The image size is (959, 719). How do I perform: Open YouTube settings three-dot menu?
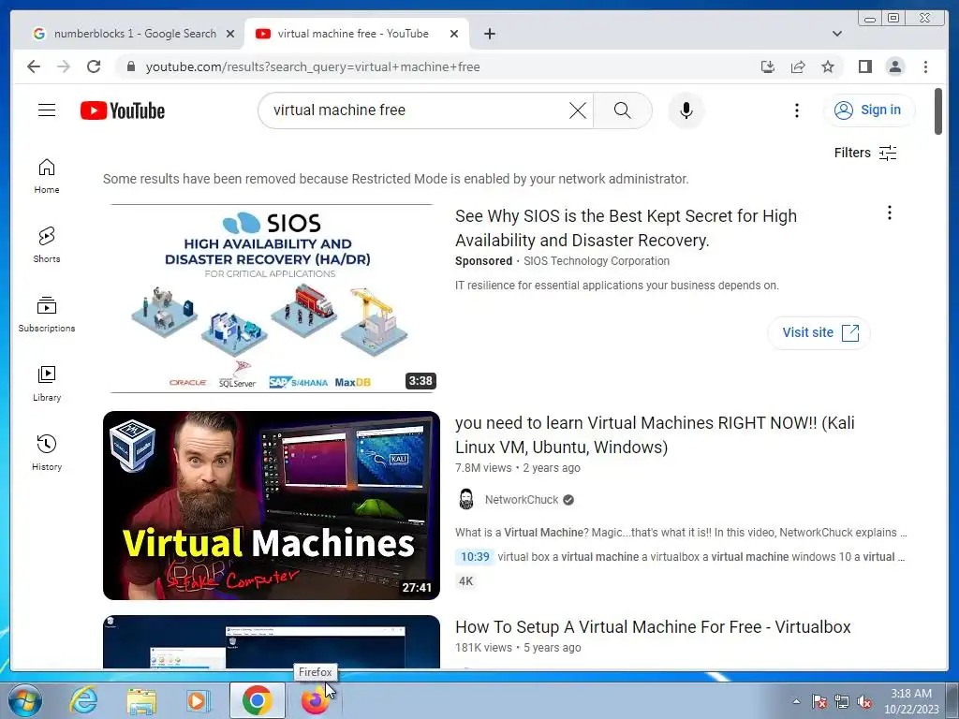click(796, 110)
